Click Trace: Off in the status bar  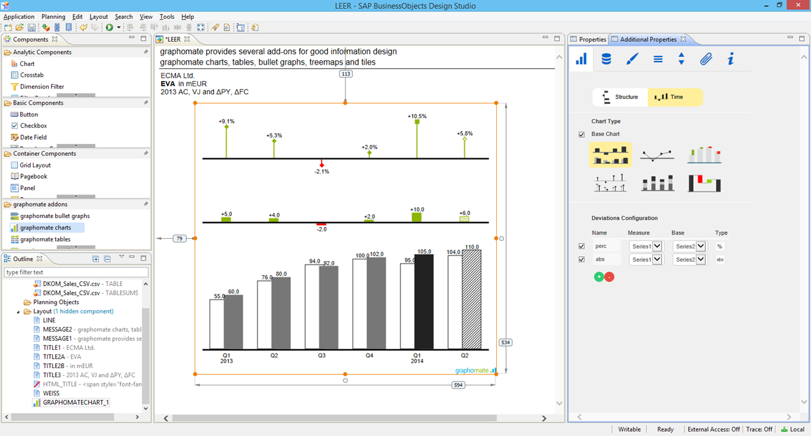pos(759,429)
